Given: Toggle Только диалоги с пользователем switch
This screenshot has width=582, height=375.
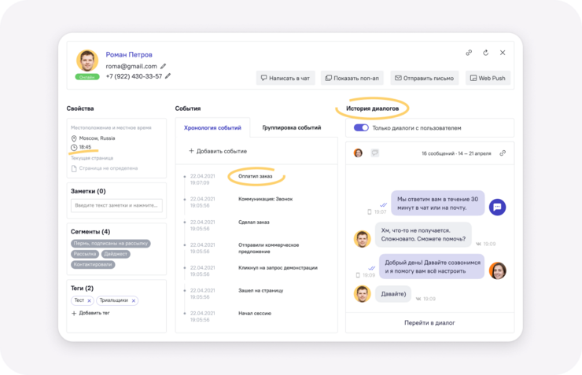Looking at the screenshot, I should (361, 128).
